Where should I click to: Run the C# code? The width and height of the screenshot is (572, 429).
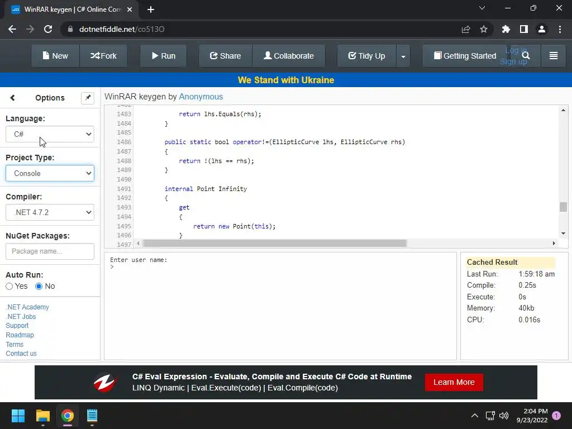(164, 56)
